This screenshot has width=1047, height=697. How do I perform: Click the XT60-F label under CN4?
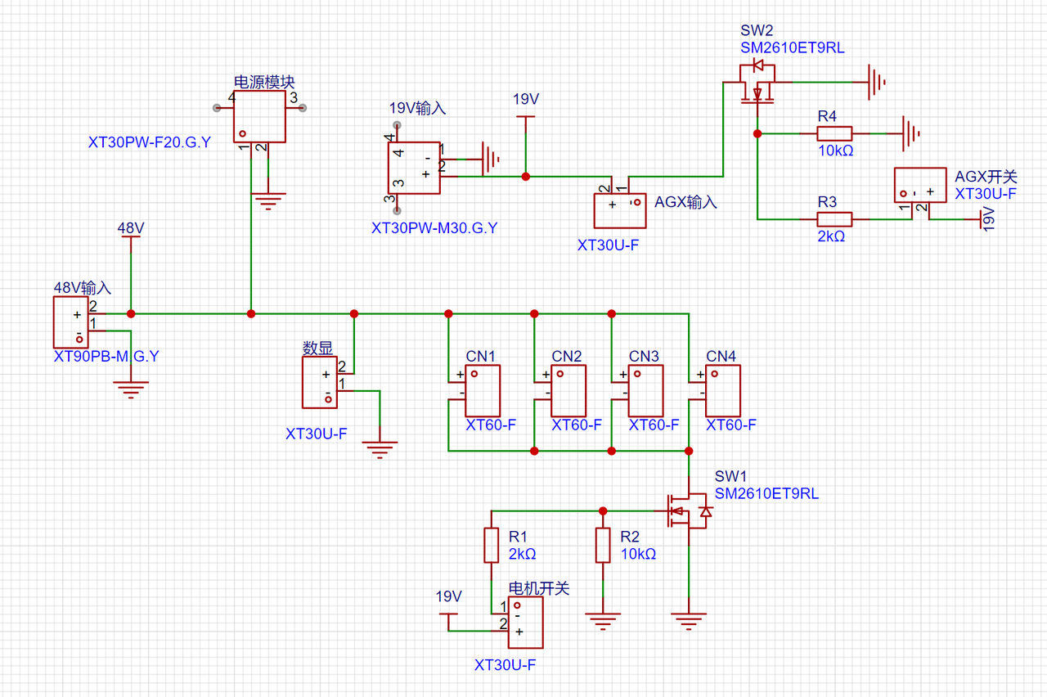(x=731, y=425)
